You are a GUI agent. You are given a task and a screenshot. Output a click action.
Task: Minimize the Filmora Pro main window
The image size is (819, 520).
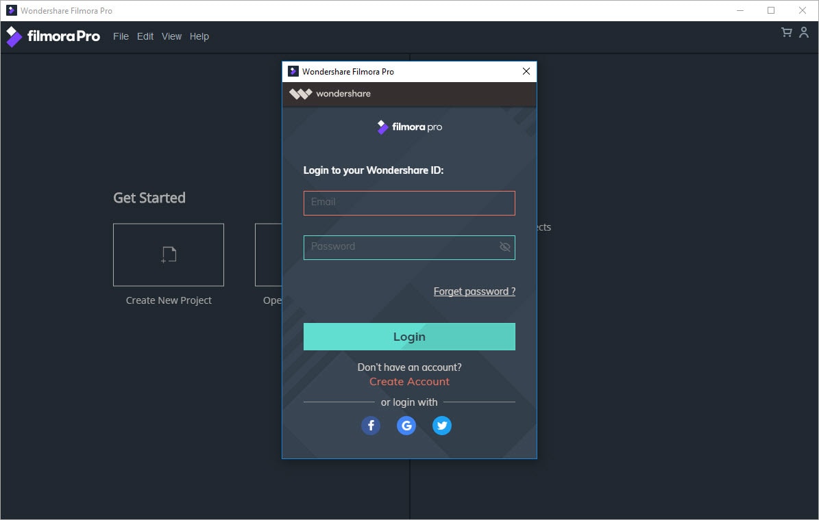(x=740, y=10)
